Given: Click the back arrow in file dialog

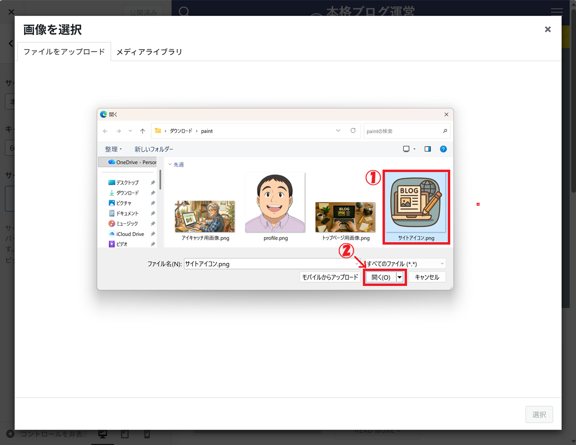Looking at the screenshot, I should (x=106, y=131).
